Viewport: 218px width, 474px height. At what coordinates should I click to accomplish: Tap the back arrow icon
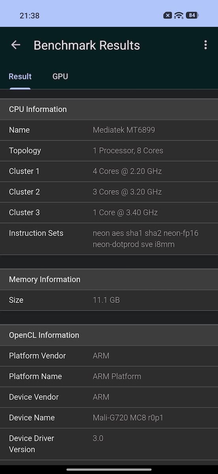[15, 45]
